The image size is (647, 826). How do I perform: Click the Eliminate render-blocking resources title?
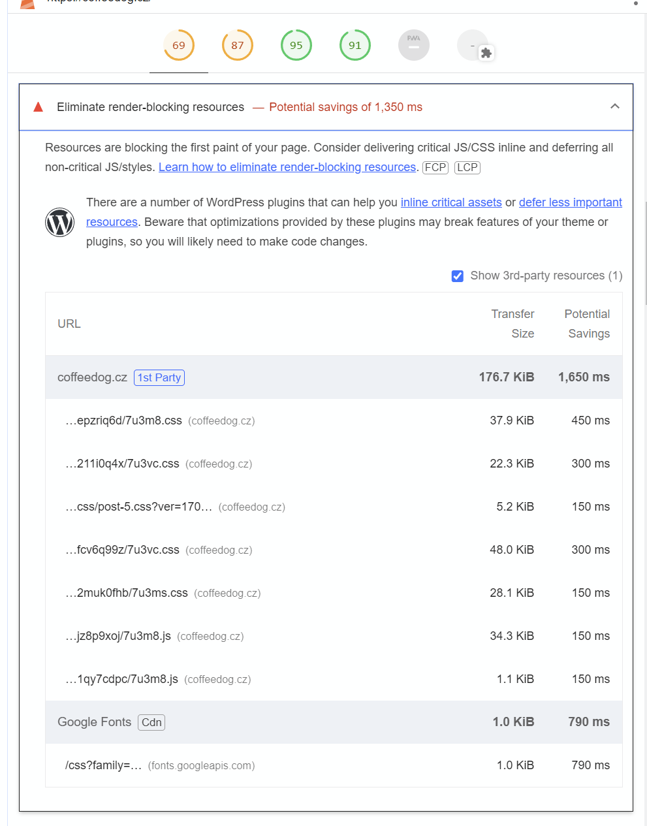pos(150,107)
